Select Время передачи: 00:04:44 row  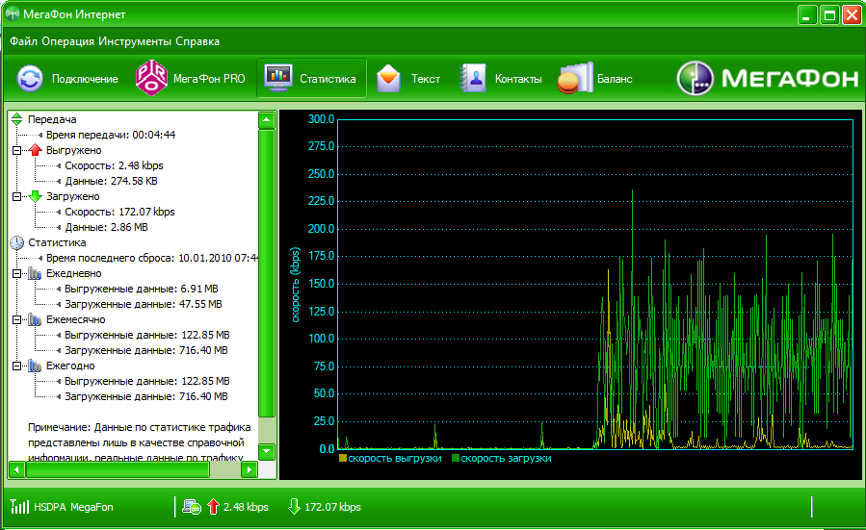tap(111, 135)
